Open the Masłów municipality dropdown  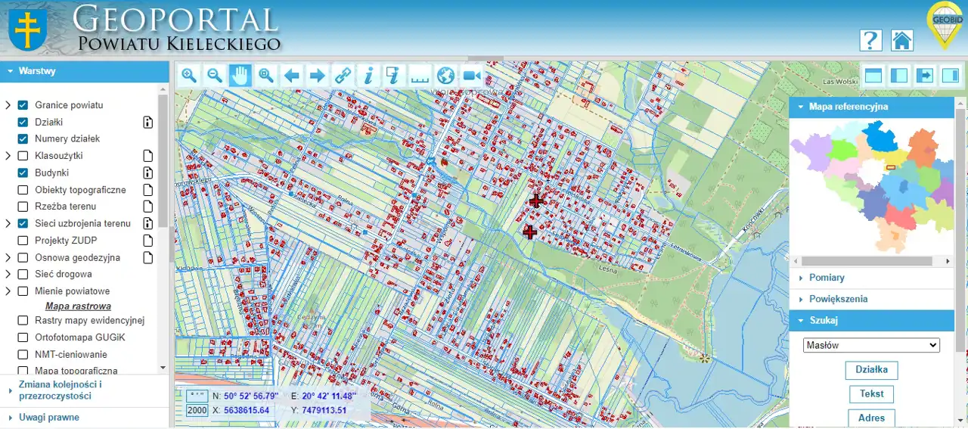pyautogui.click(x=870, y=345)
